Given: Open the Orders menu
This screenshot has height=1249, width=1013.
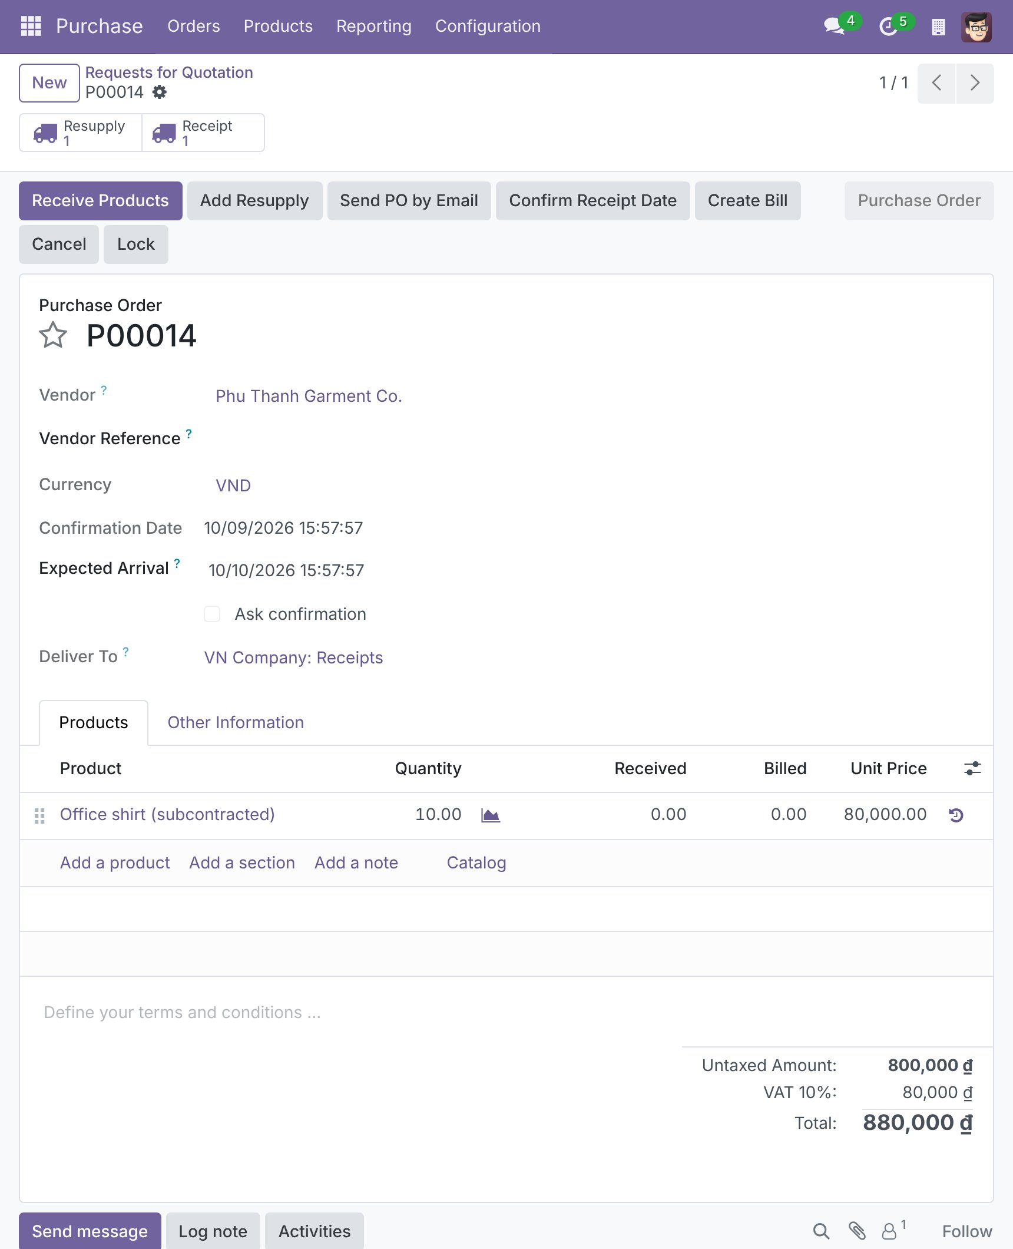Looking at the screenshot, I should coord(194,27).
